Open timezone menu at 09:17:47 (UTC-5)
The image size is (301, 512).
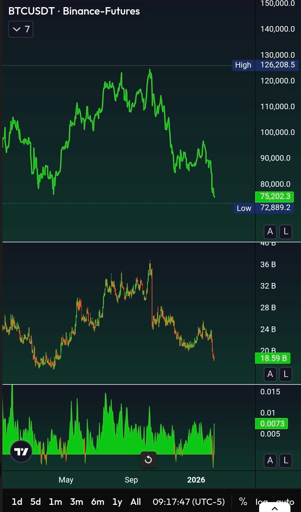coord(189,502)
